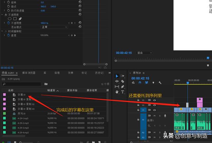Select the Razor tool
This screenshot has width=212, height=143.
coord(123,81)
